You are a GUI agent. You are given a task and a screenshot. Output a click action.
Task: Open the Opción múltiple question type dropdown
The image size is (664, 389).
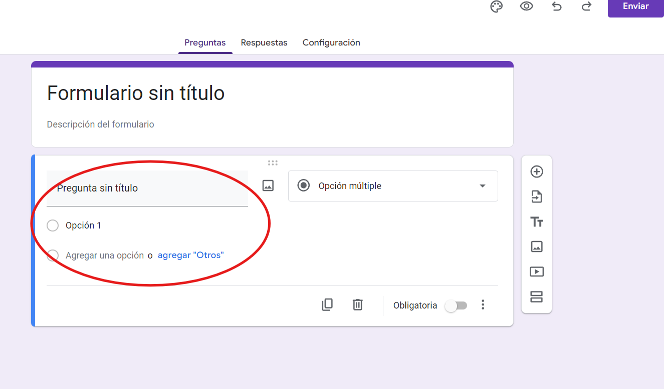[393, 186]
